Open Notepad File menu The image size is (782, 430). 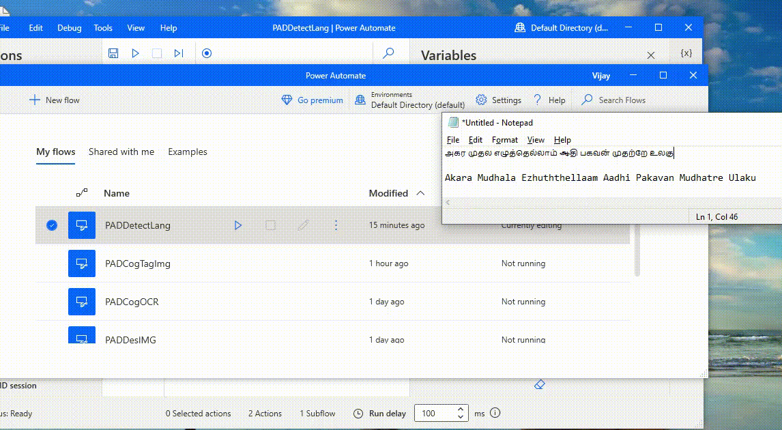453,140
